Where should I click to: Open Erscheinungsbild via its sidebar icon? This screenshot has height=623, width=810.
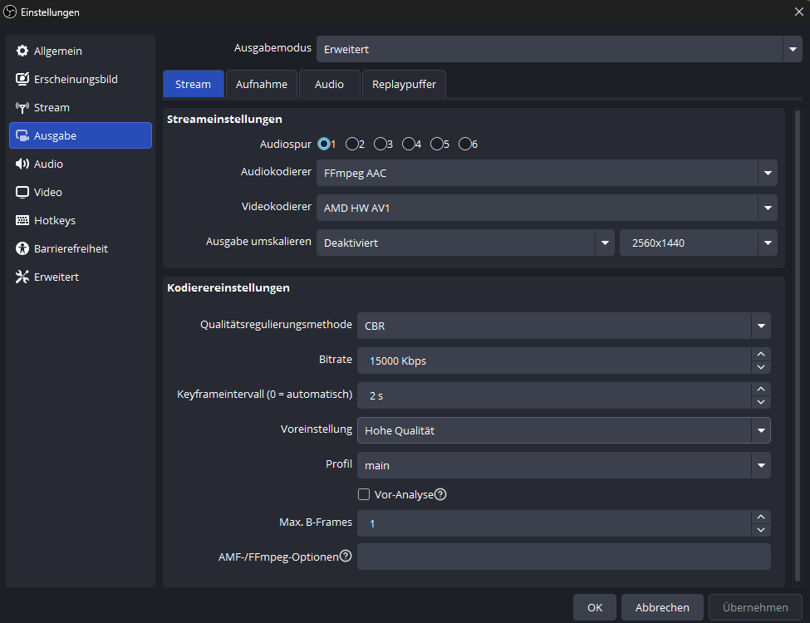[x=22, y=80]
